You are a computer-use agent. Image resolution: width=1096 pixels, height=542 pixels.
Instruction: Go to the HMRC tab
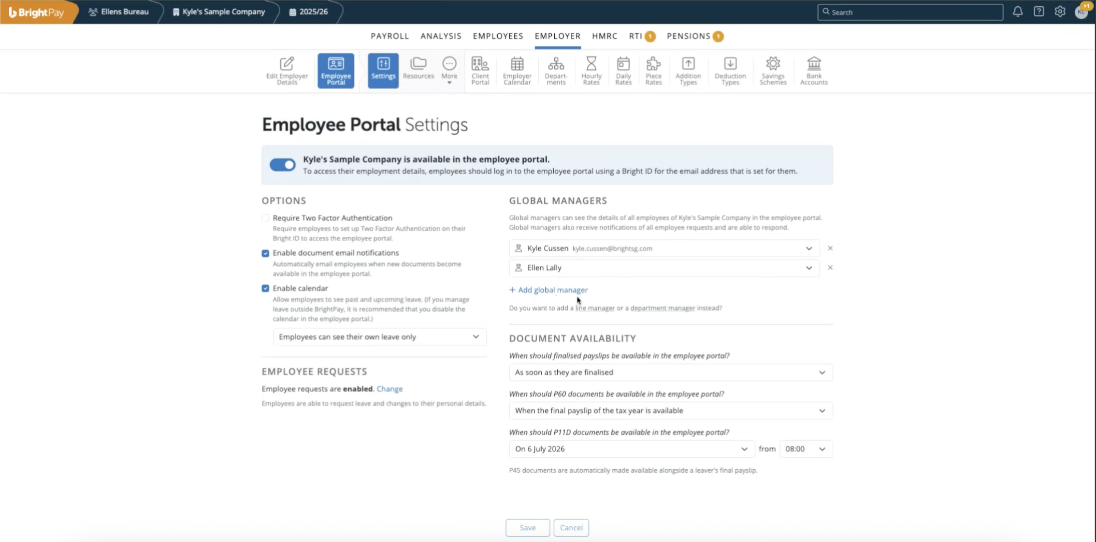[604, 36]
